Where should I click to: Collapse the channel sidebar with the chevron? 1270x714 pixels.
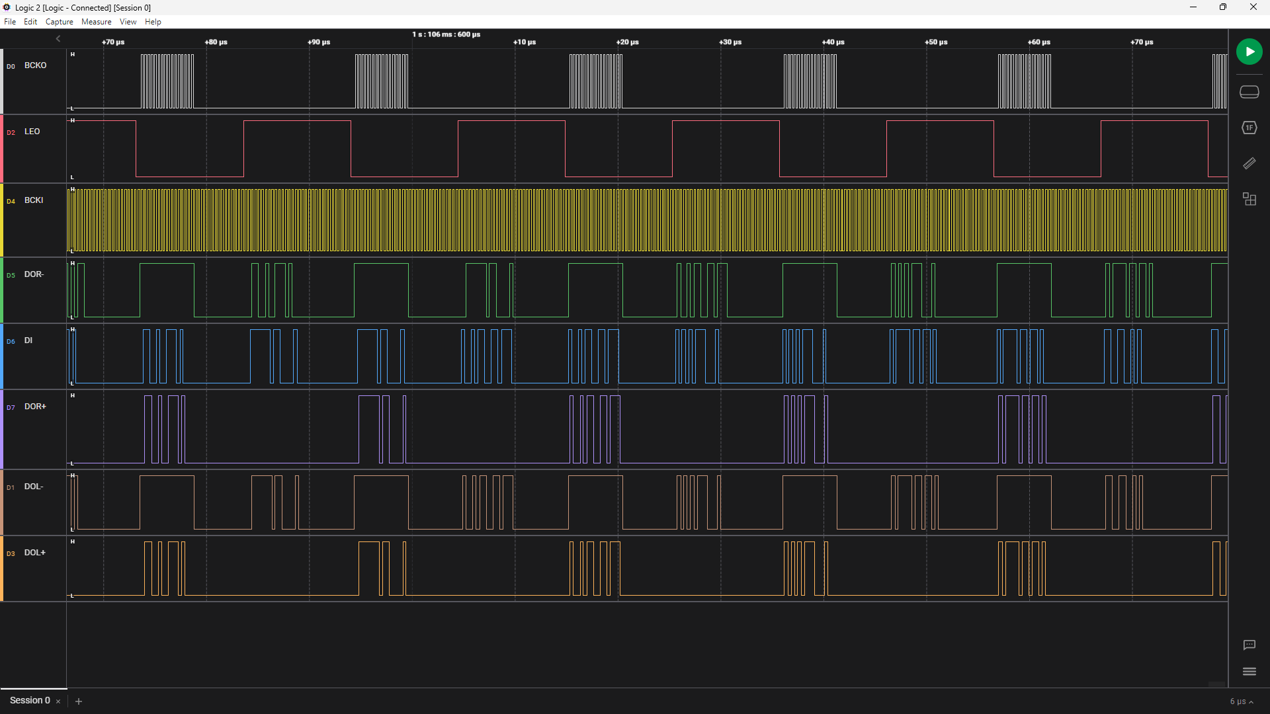point(58,39)
